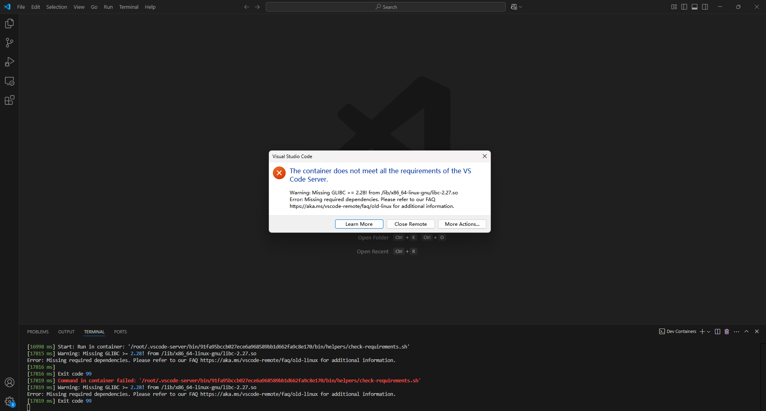Click Open Folder shortcut text
This screenshot has width=766, height=411.
[x=373, y=238]
